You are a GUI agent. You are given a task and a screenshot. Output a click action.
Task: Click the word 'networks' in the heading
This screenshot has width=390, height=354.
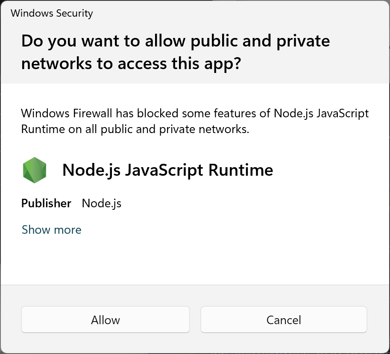(x=56, y=64)
